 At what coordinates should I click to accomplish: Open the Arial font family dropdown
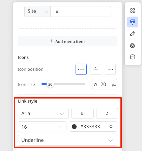[43, 113]
